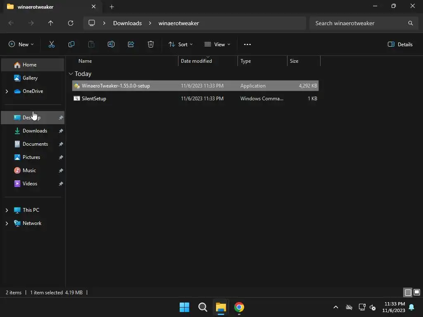
Task: Click File Explorer on the taskbar
Action: pos(221,307)
